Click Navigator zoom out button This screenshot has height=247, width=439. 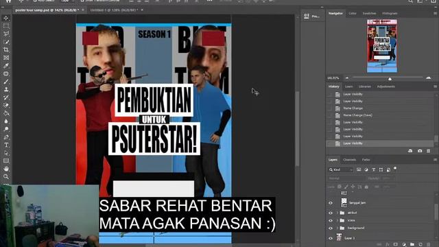(347, 78)
